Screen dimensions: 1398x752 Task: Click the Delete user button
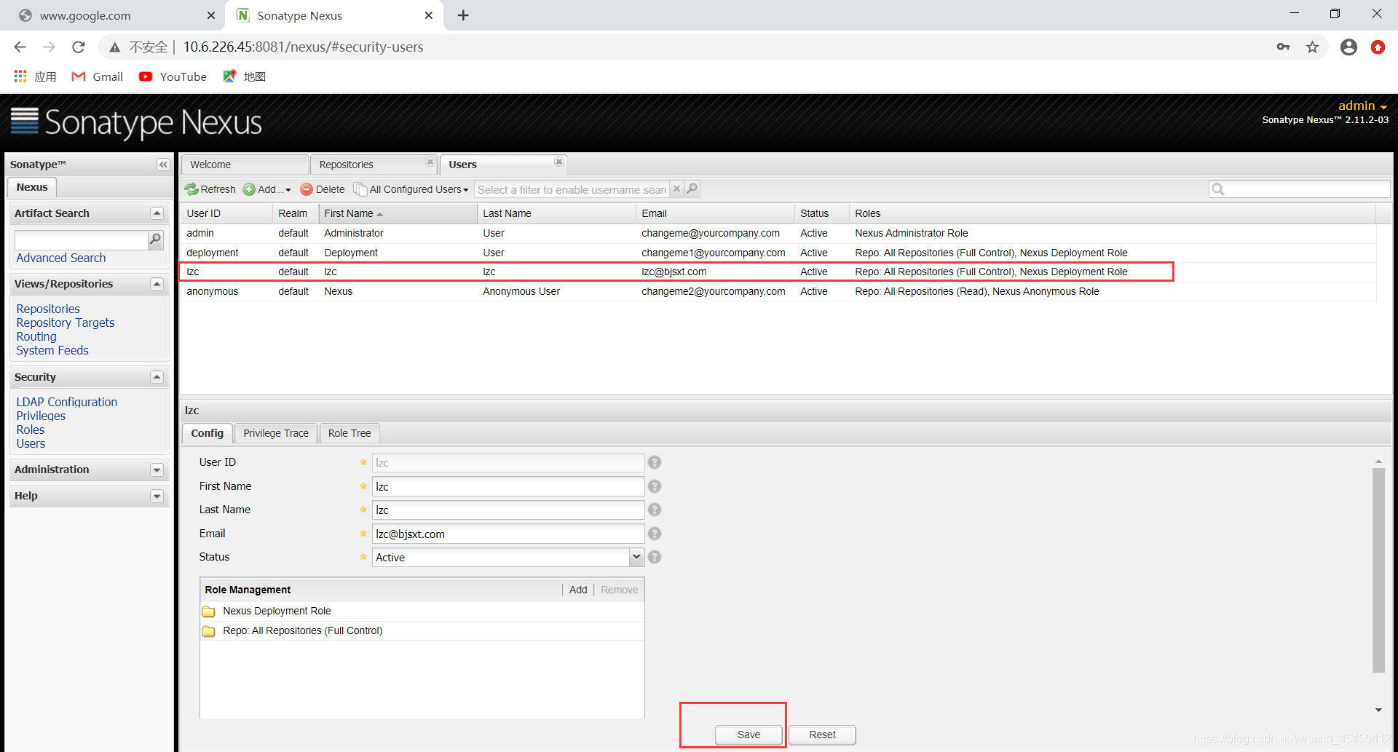pos(323,189)
